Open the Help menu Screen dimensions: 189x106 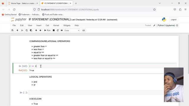(77, 26)
